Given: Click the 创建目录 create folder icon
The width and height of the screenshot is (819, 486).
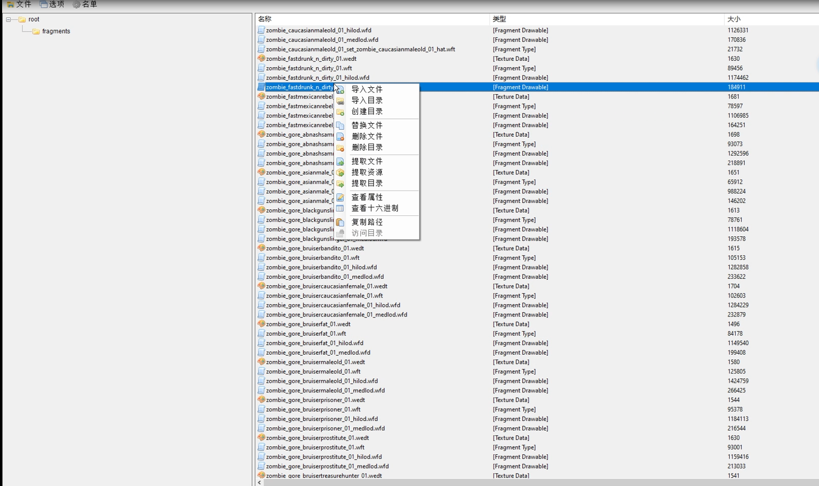Looking at the screenshot, I should coord(340,112).
